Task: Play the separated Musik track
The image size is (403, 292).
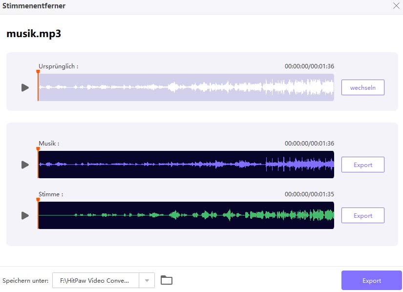Action: click(25, 165)
